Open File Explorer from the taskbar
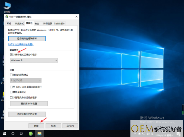 tap(39, 134)
